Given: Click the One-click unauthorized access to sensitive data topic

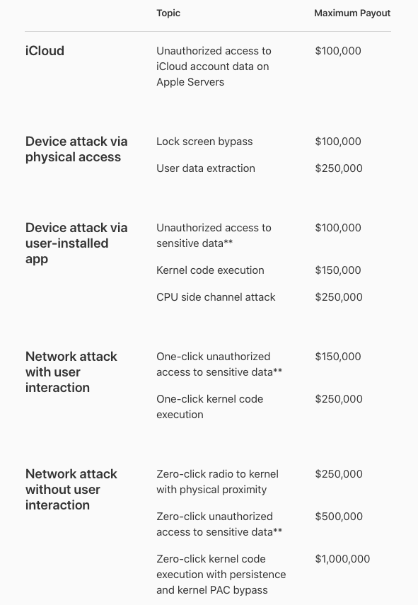Looking at the screenshot, I should tap(219, 364).
